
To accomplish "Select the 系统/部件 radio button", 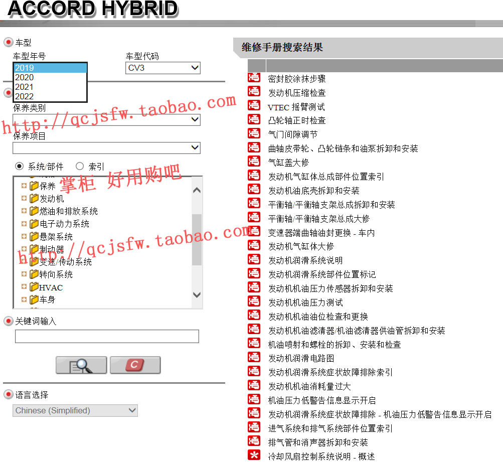I will [x=20, y=166].
